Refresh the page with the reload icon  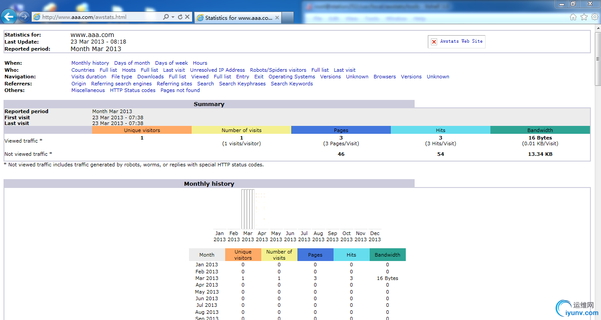click(180, 17)
